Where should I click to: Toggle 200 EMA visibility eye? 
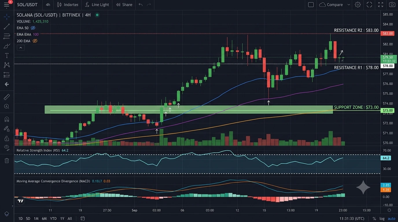(x=35, y=41)
